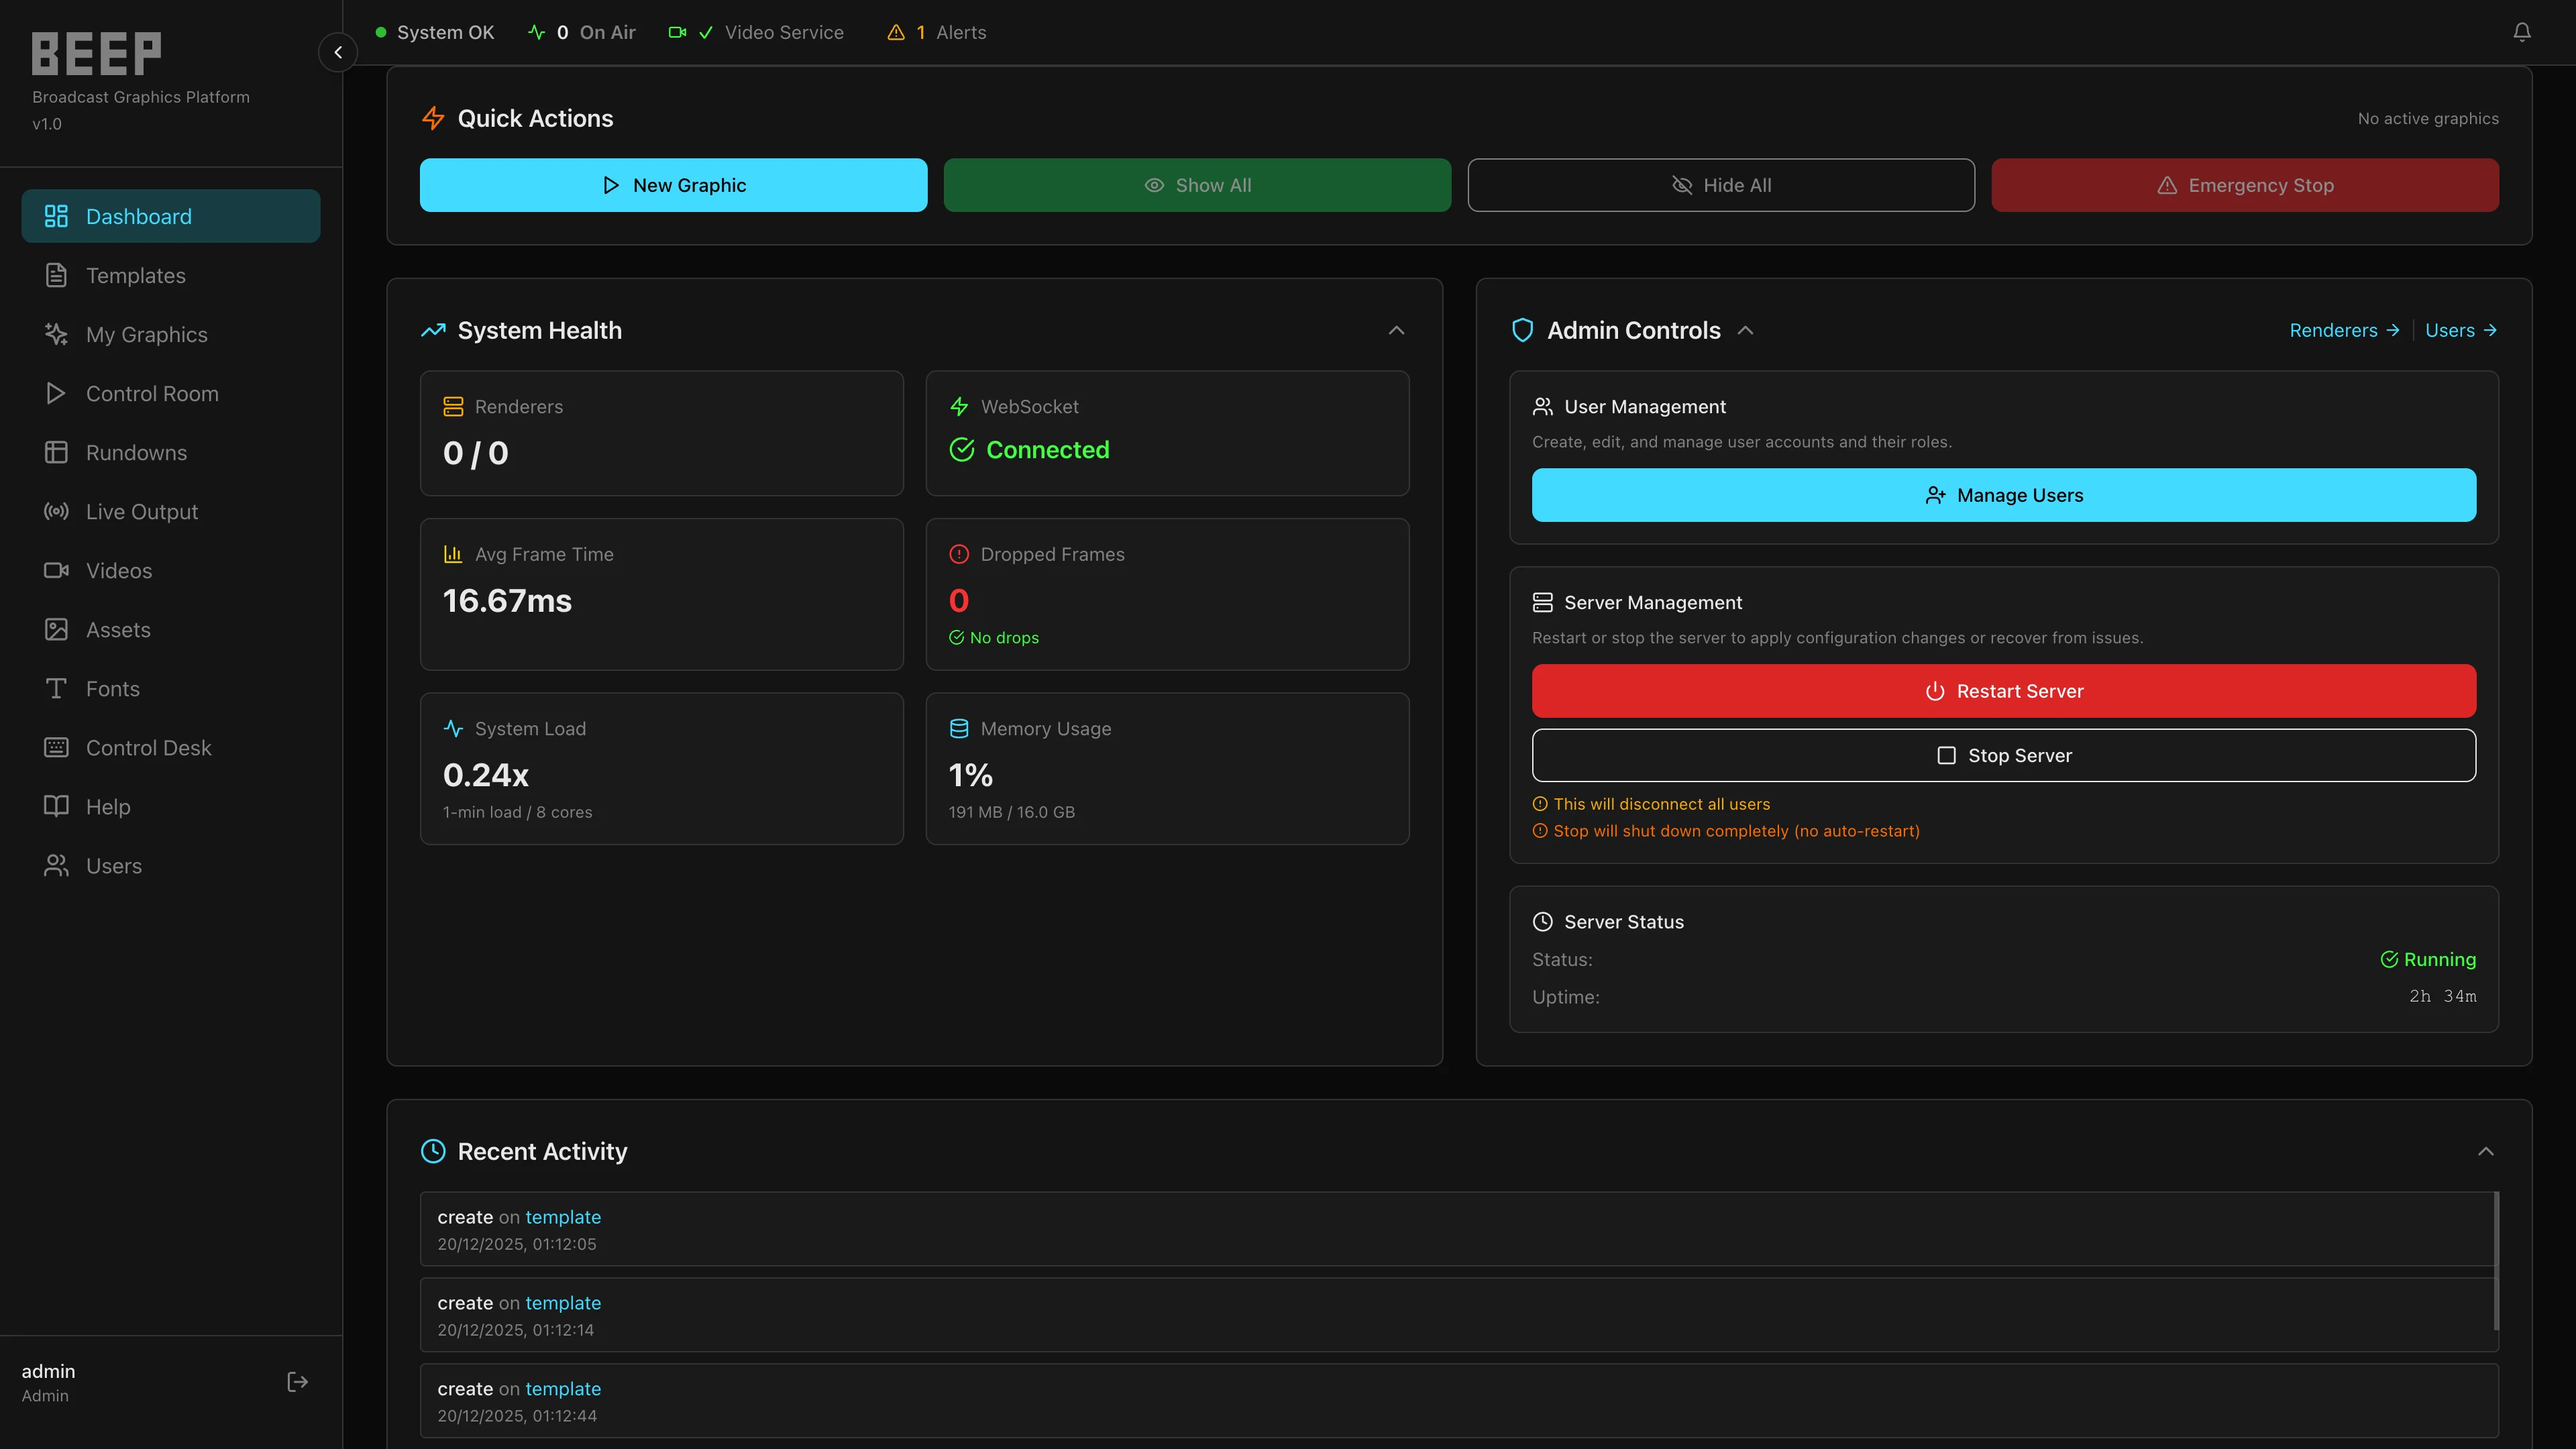Open the Dashboard page
This screenshot has height=1449, width=2576.
tap(171, 216)
